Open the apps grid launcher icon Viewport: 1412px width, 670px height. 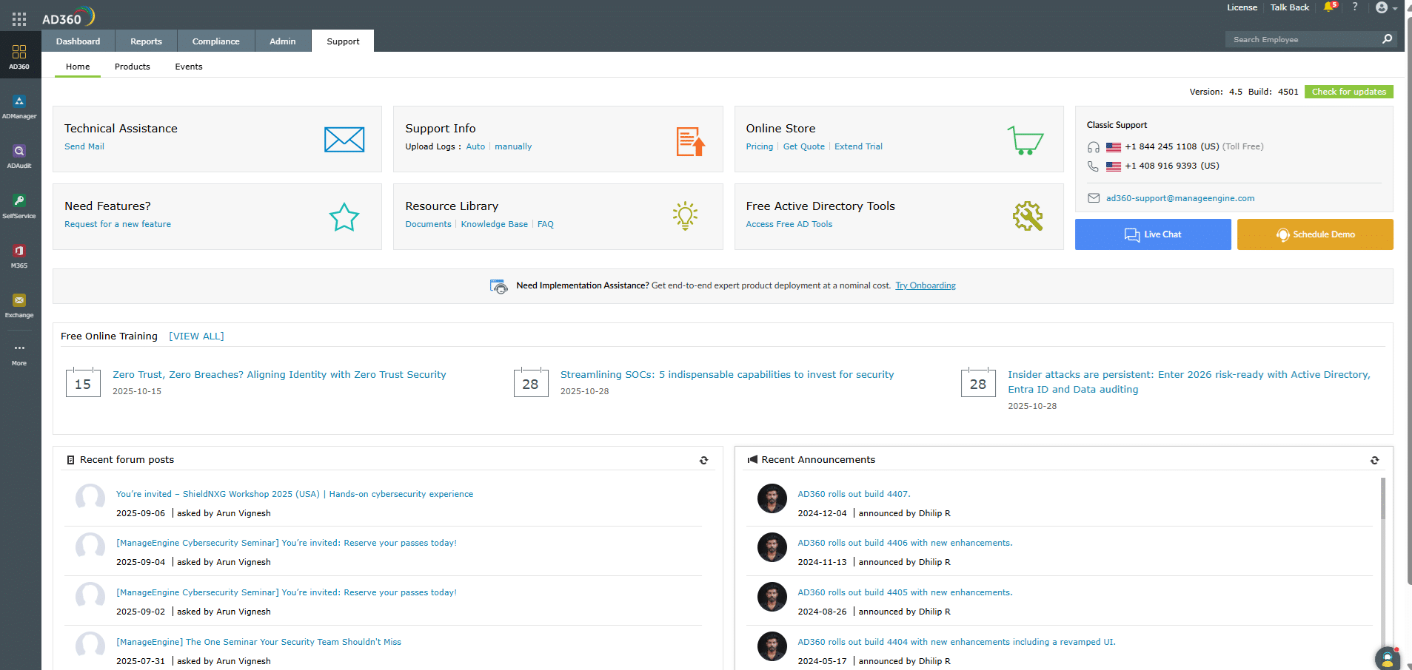tap(19, 19)
